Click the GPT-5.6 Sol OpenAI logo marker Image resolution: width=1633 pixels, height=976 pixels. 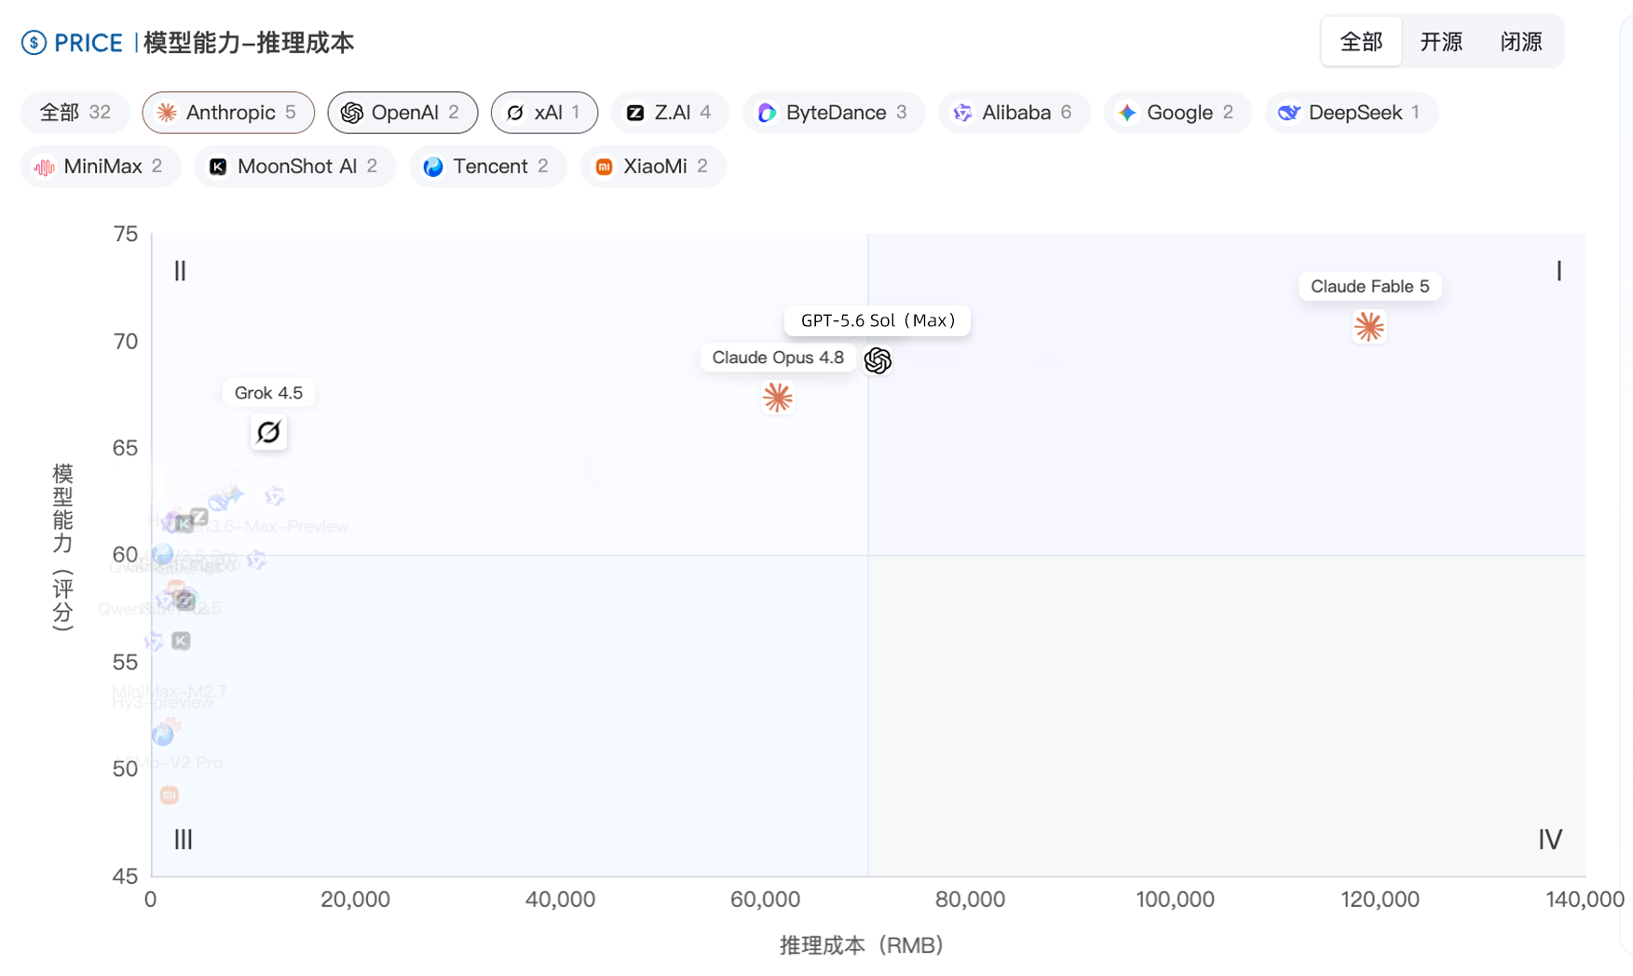(878, 360)
